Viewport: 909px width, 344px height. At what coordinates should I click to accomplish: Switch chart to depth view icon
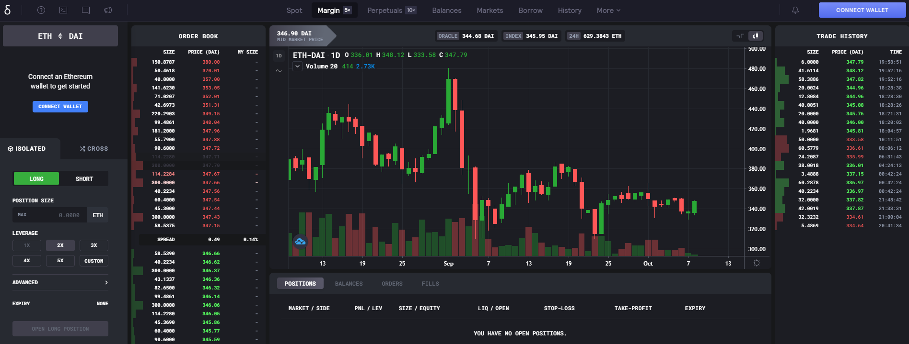740,36
